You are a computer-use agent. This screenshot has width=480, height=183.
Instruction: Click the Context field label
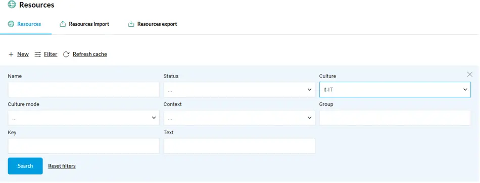coord(172,104)
